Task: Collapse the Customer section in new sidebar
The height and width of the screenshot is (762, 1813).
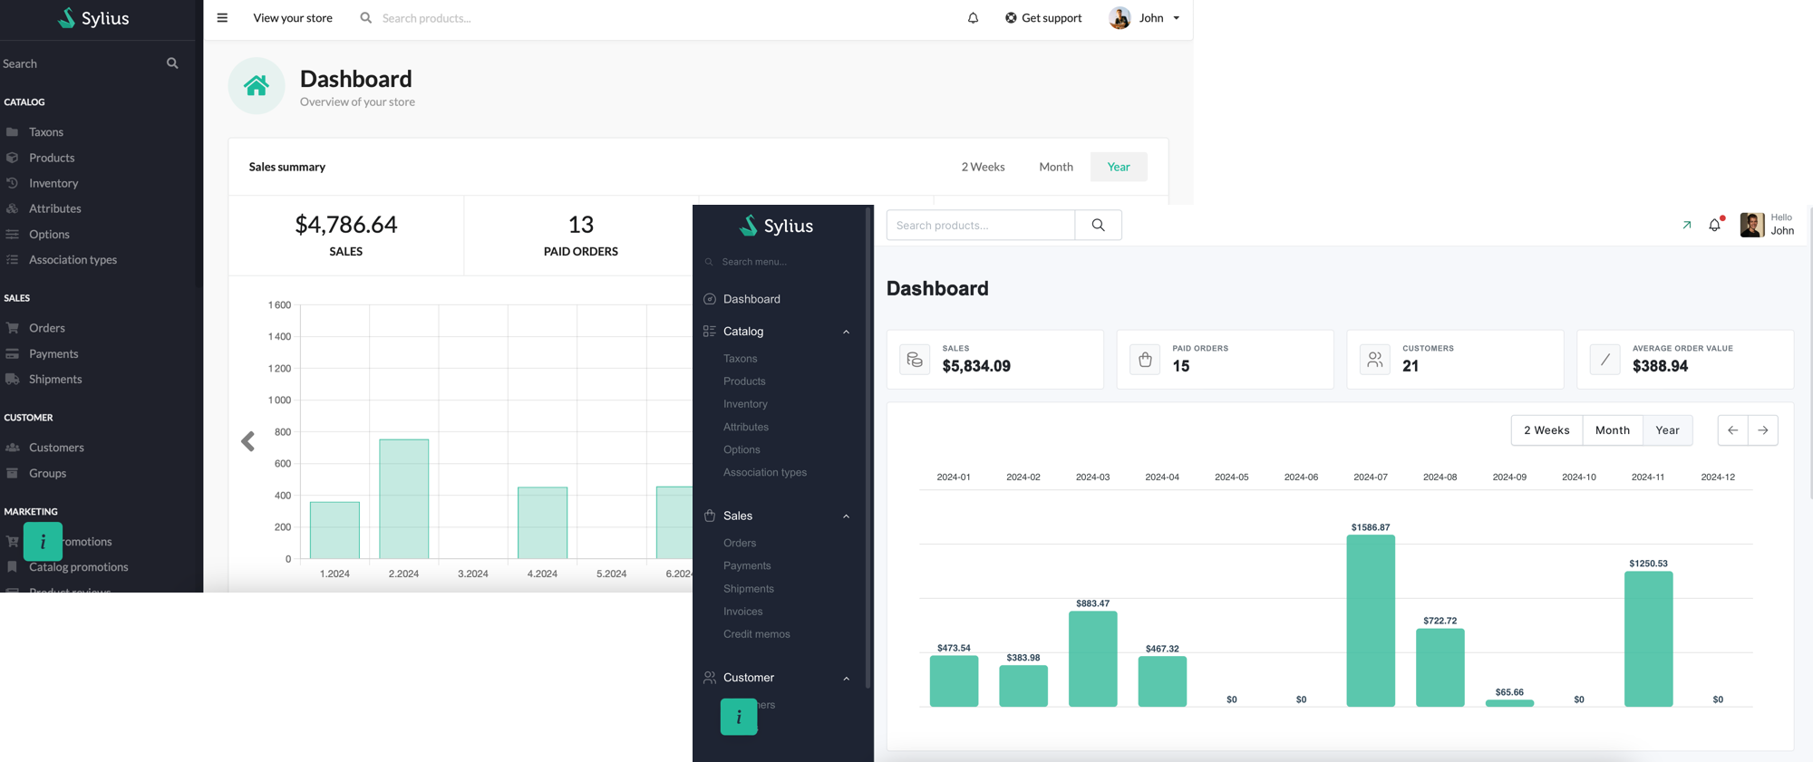Action: (847, 678)
